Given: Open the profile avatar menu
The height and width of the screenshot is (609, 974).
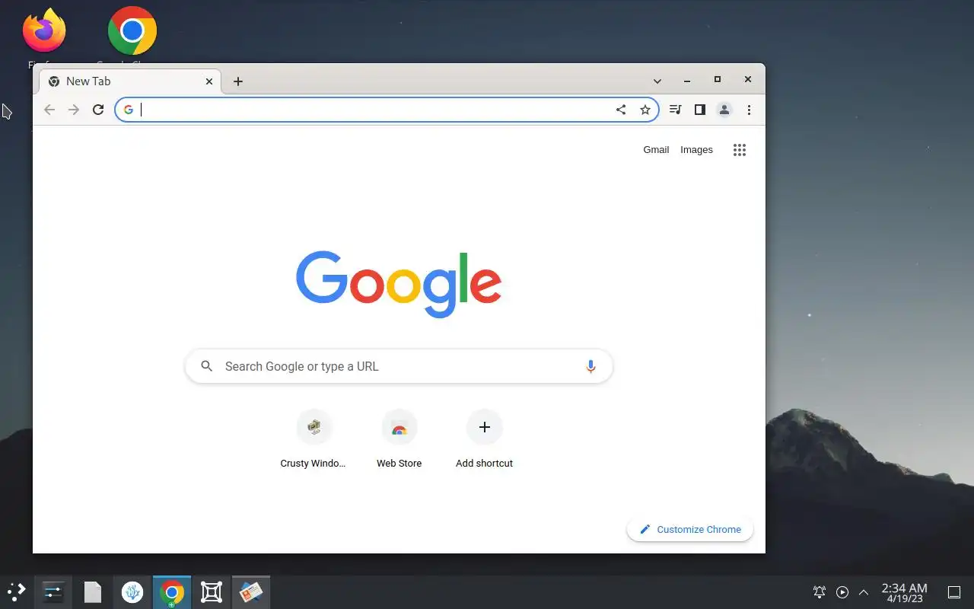Looking at the screenshot, I should 724,110.
